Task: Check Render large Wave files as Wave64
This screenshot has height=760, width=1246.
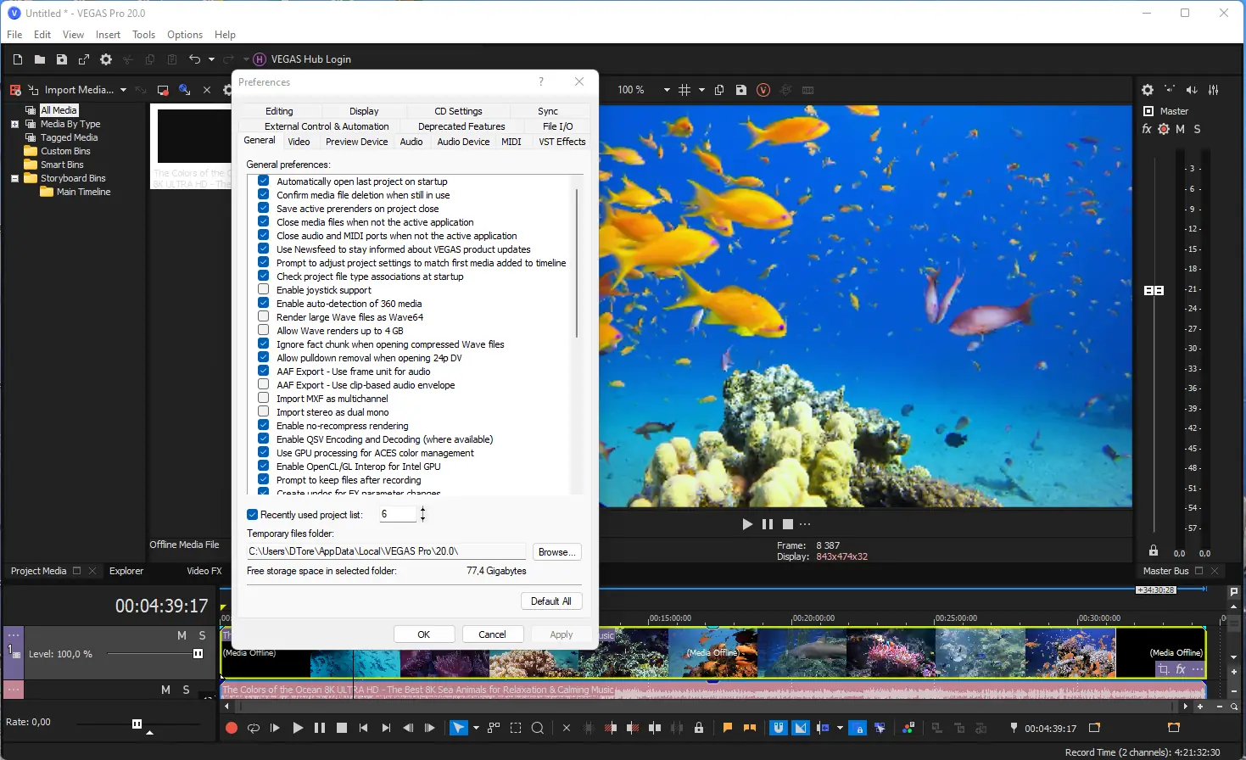Action: click(264, 317)
